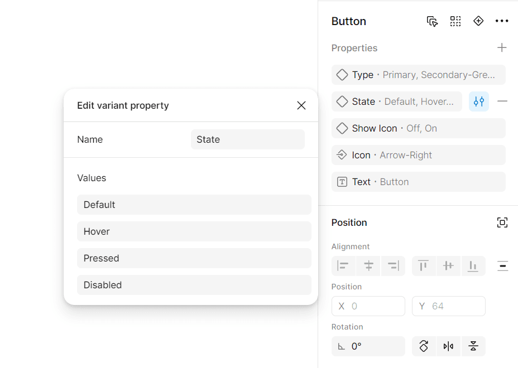The height and width of the screenshot is (368, 518).
Task: Add a new property with plus icon
Action: [x=502, y=48]
